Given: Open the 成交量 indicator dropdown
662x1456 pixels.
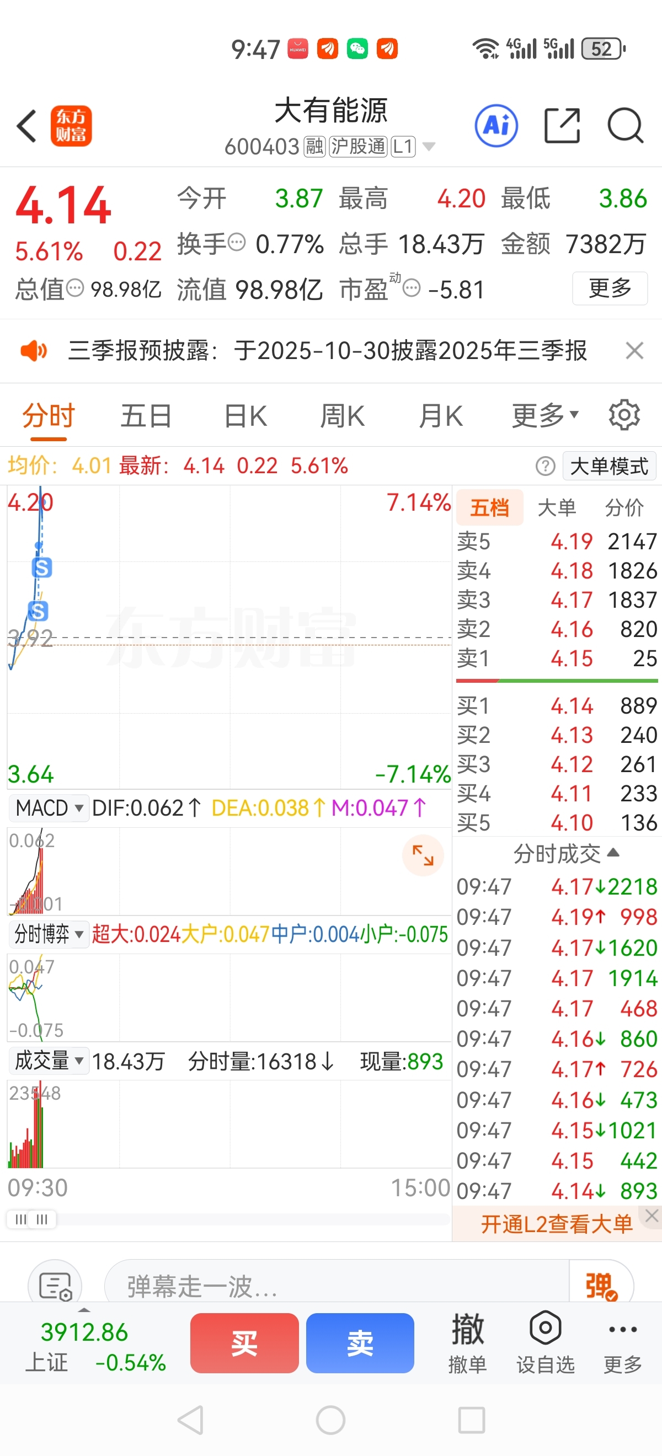Looking at the screenshot, I should (49, 1061).
